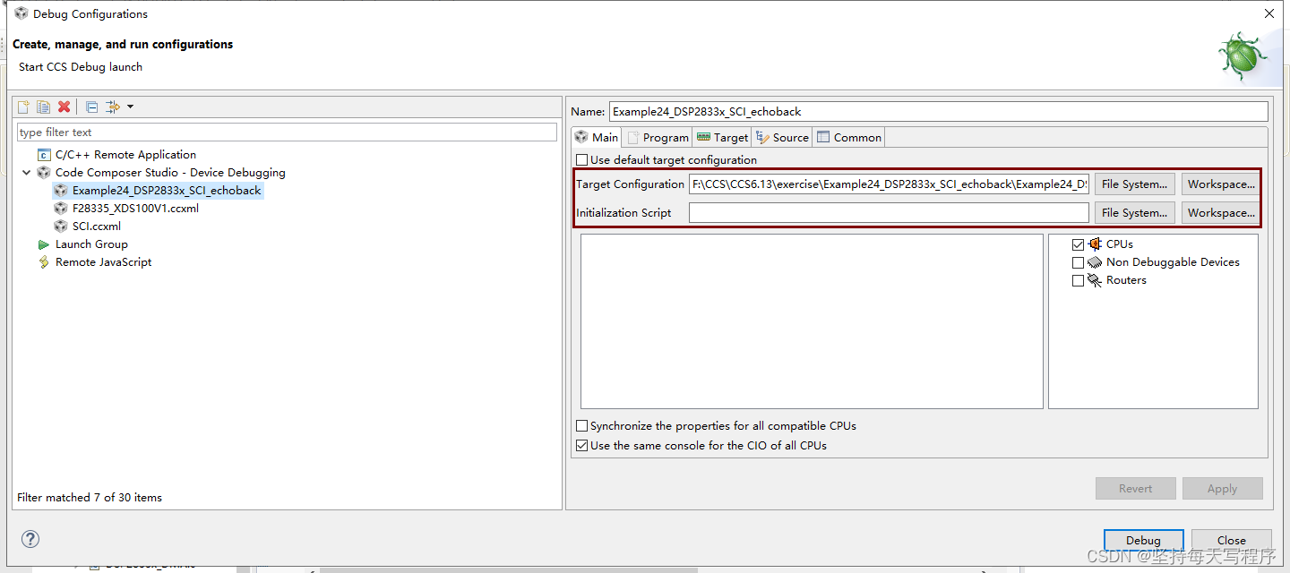Click the Apply button

(1222, 488)
